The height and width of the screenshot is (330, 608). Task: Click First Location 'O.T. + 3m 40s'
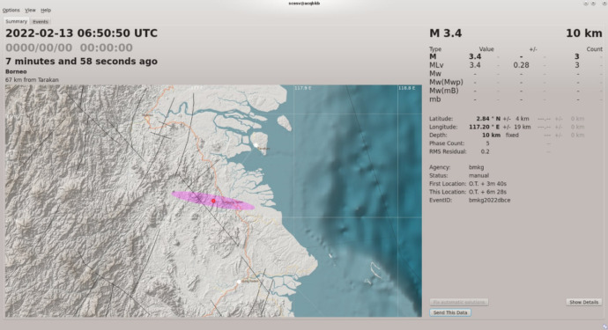487,184
